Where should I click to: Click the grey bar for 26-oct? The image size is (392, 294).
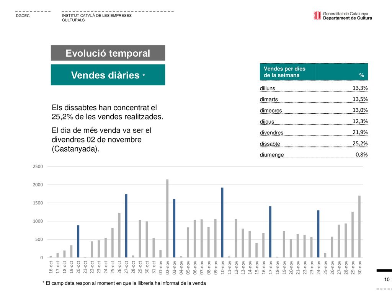(x=119, y=235)
